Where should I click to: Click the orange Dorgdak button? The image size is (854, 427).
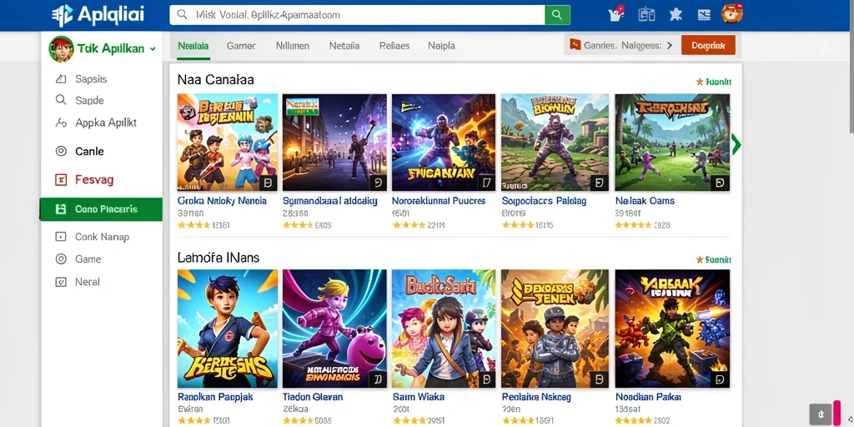[708, 45]
